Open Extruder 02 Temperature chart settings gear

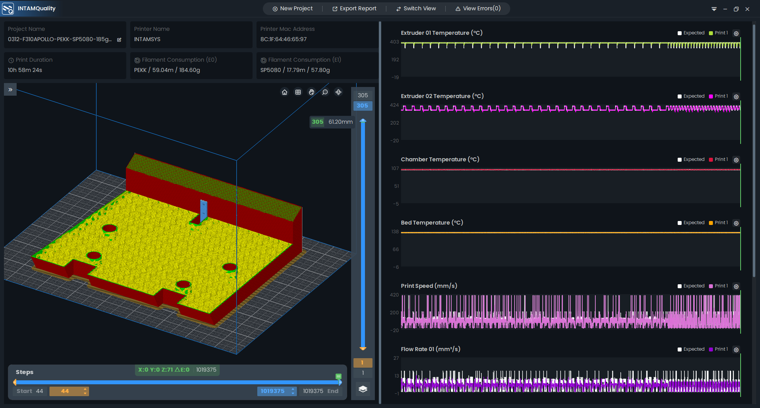[x=736, y=96]
